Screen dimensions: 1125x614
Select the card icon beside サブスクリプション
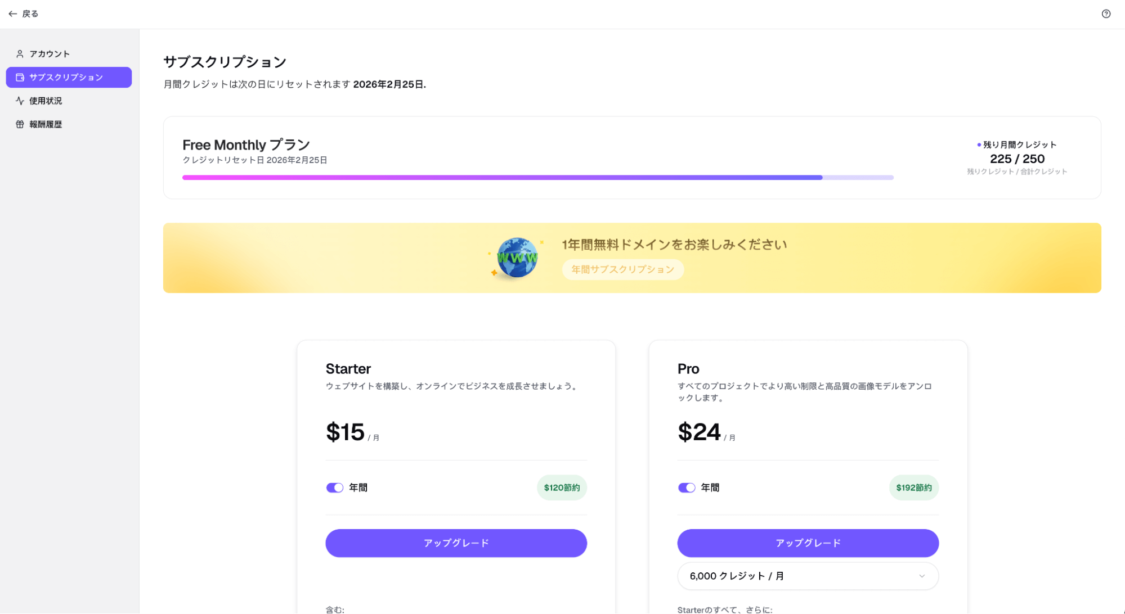[x=20, y=77]
